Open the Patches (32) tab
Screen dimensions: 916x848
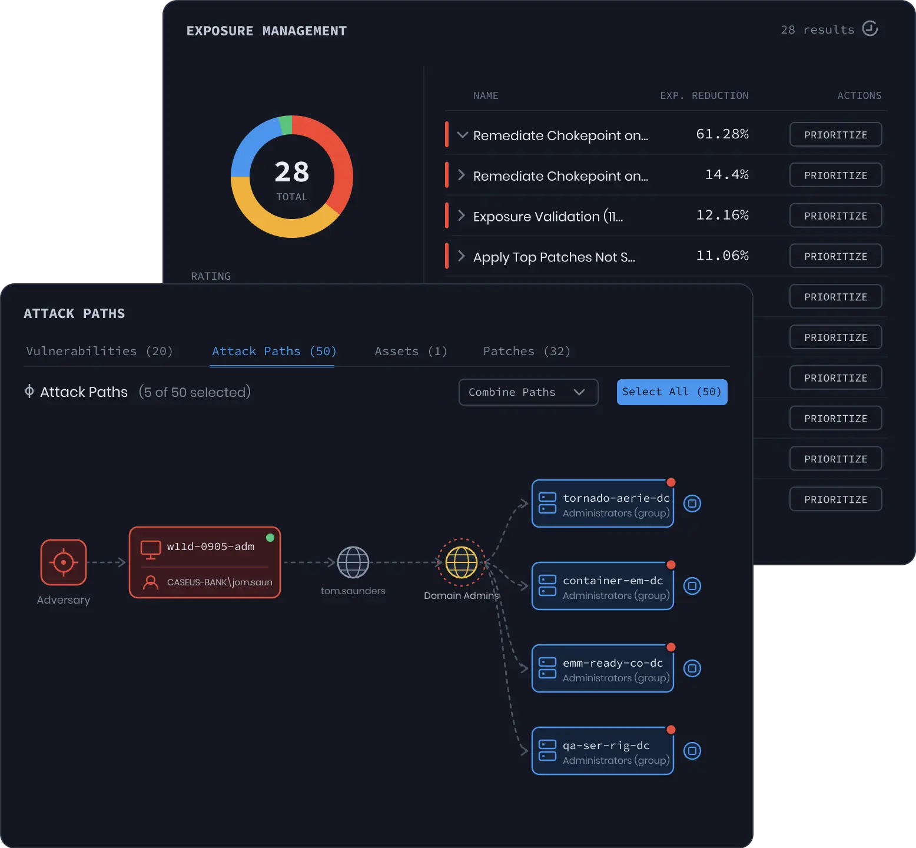click(x=527, y=351)
